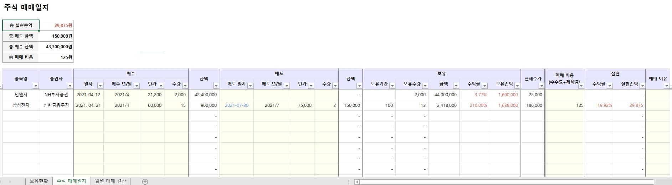This screenshot has width=672, height=185.
Task: Select the 75,000 sell price cell
Action: tap(302, 105)
